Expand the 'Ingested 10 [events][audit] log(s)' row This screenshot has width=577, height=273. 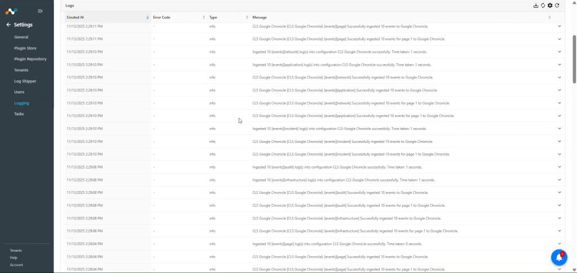tap(560, 167)
